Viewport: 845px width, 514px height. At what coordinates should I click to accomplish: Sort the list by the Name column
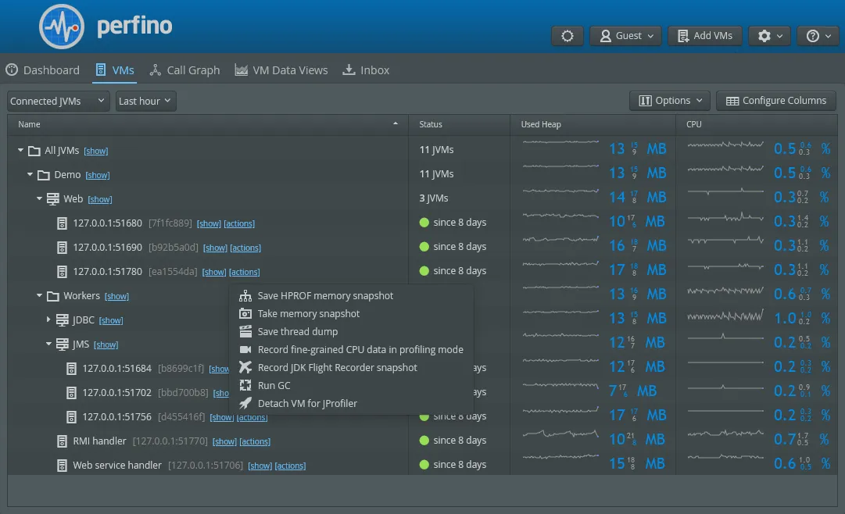pyautogui.click(x=29, y=124)
